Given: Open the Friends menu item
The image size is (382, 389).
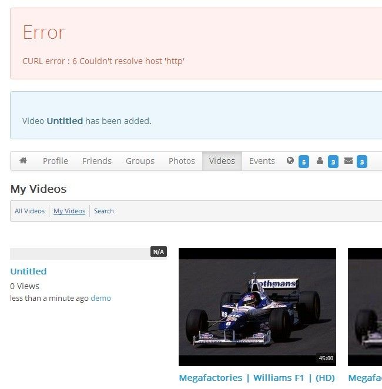Looking at the screenshot, I should coord(97,161).
